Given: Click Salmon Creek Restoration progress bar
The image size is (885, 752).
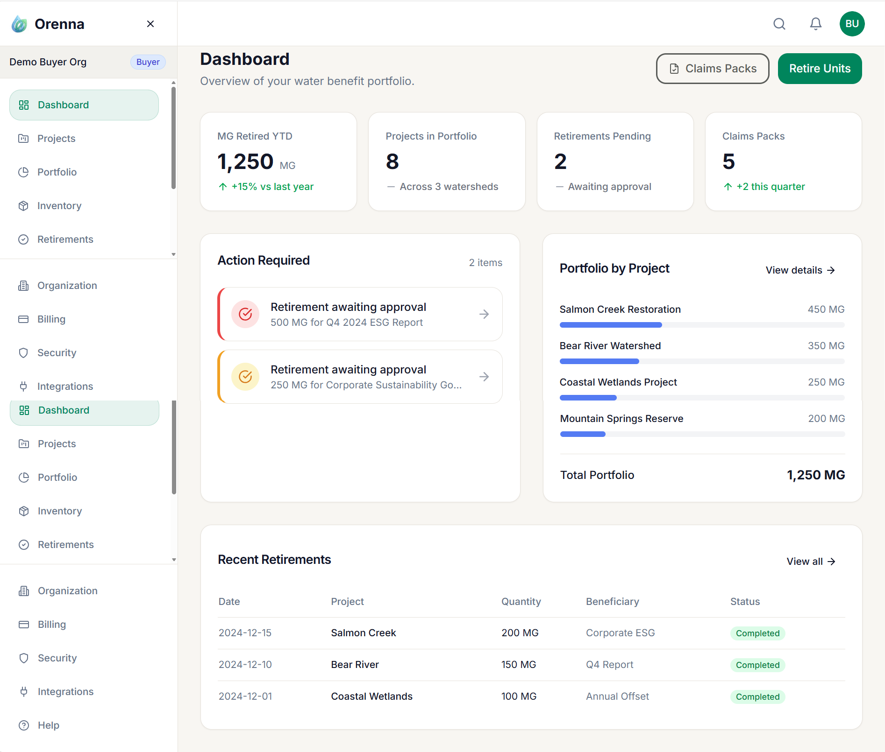Looking at the screenshot, I should click(x=702, y=325).
